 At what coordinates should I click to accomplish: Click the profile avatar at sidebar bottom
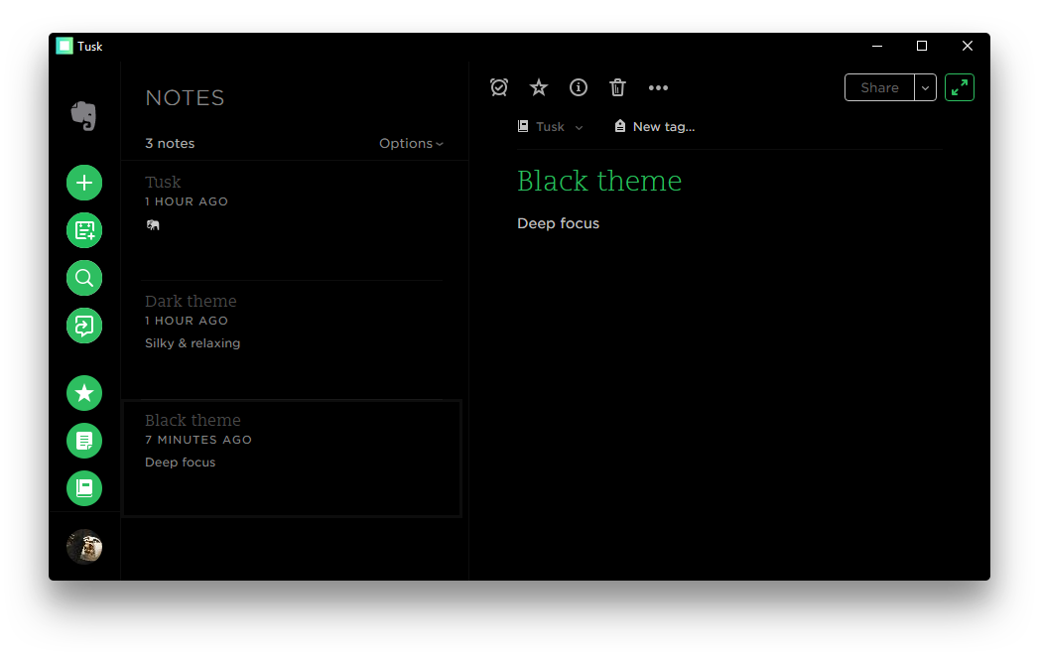tap(84, 547)
